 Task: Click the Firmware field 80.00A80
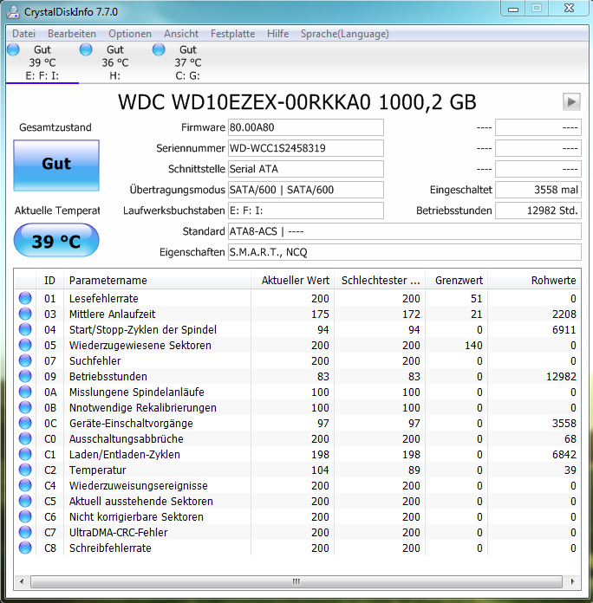point(306,127)
